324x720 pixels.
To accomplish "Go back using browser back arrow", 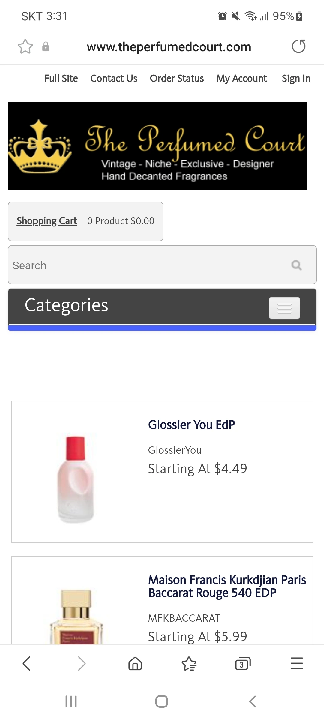I will coord(27,663).
